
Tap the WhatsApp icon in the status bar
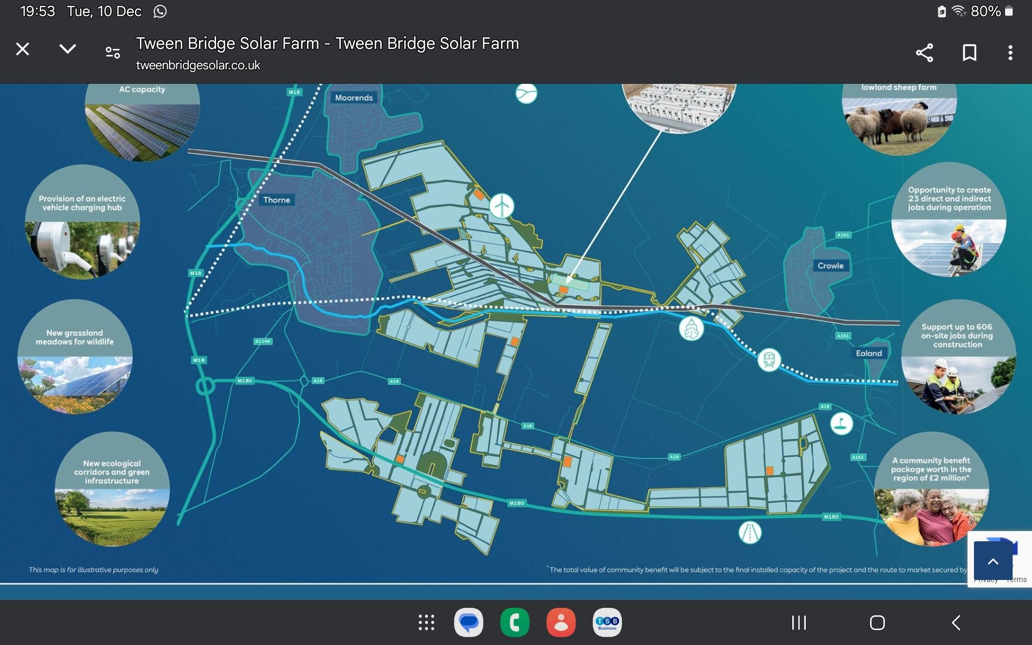pyautogui.click(x=160, y=11)
